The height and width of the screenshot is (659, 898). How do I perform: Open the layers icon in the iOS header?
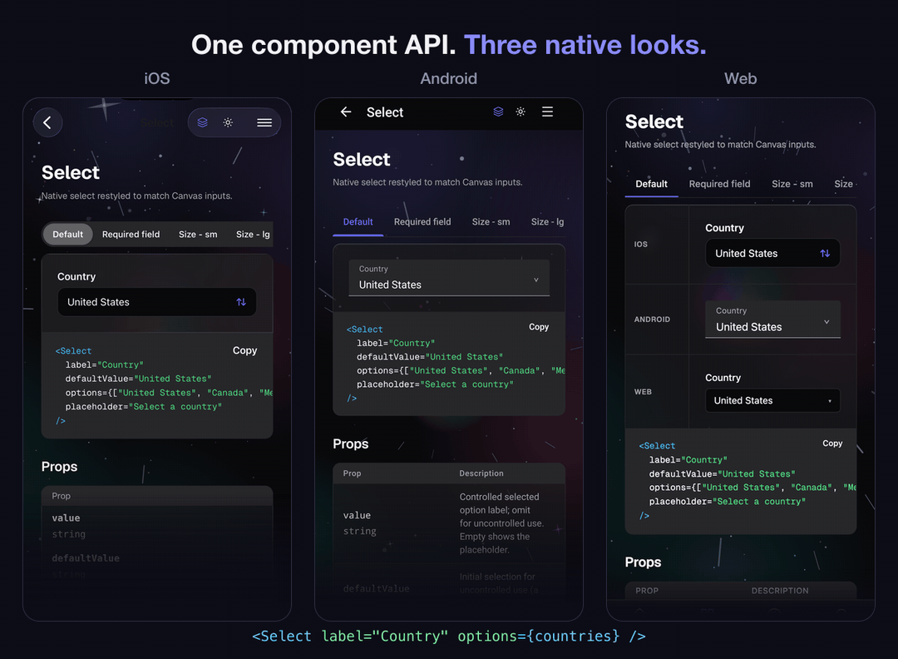click(x=202, y=122)
